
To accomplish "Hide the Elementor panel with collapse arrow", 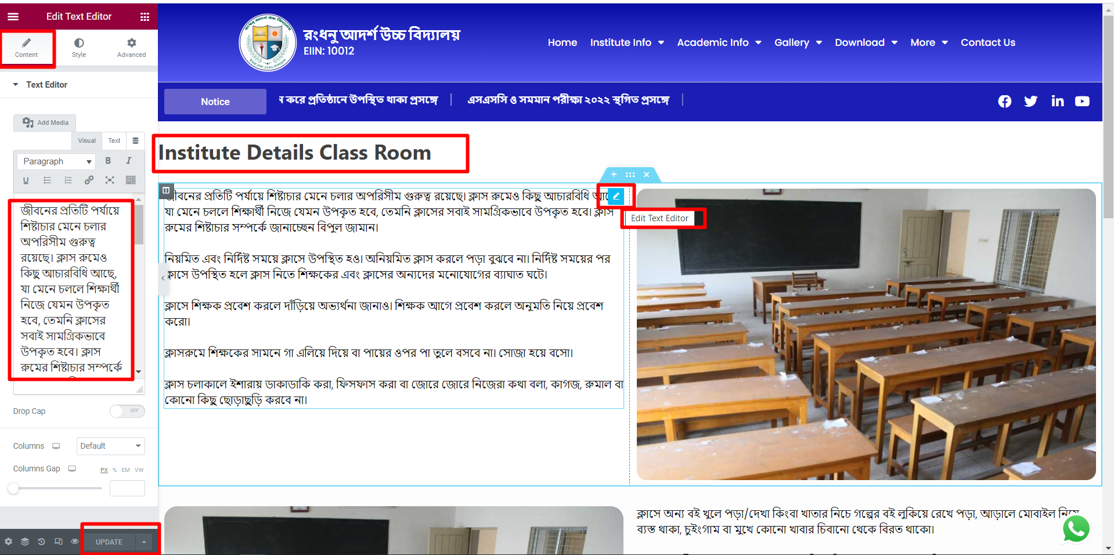I will [163, 277].
